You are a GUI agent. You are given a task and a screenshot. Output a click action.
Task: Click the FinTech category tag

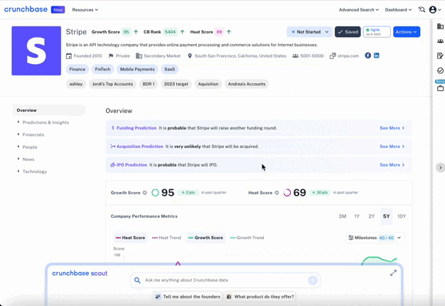pyautogui.click(x=102, y=69)
